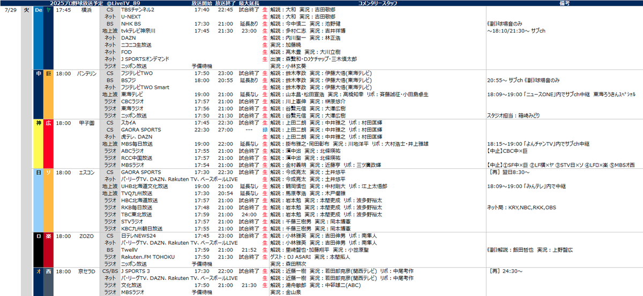Click the STVラジオ cell

click(x=132, y=221)
